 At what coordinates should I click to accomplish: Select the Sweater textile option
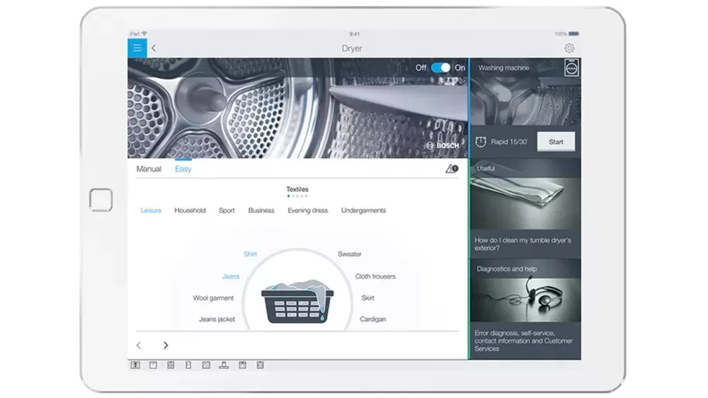(350, 254)
